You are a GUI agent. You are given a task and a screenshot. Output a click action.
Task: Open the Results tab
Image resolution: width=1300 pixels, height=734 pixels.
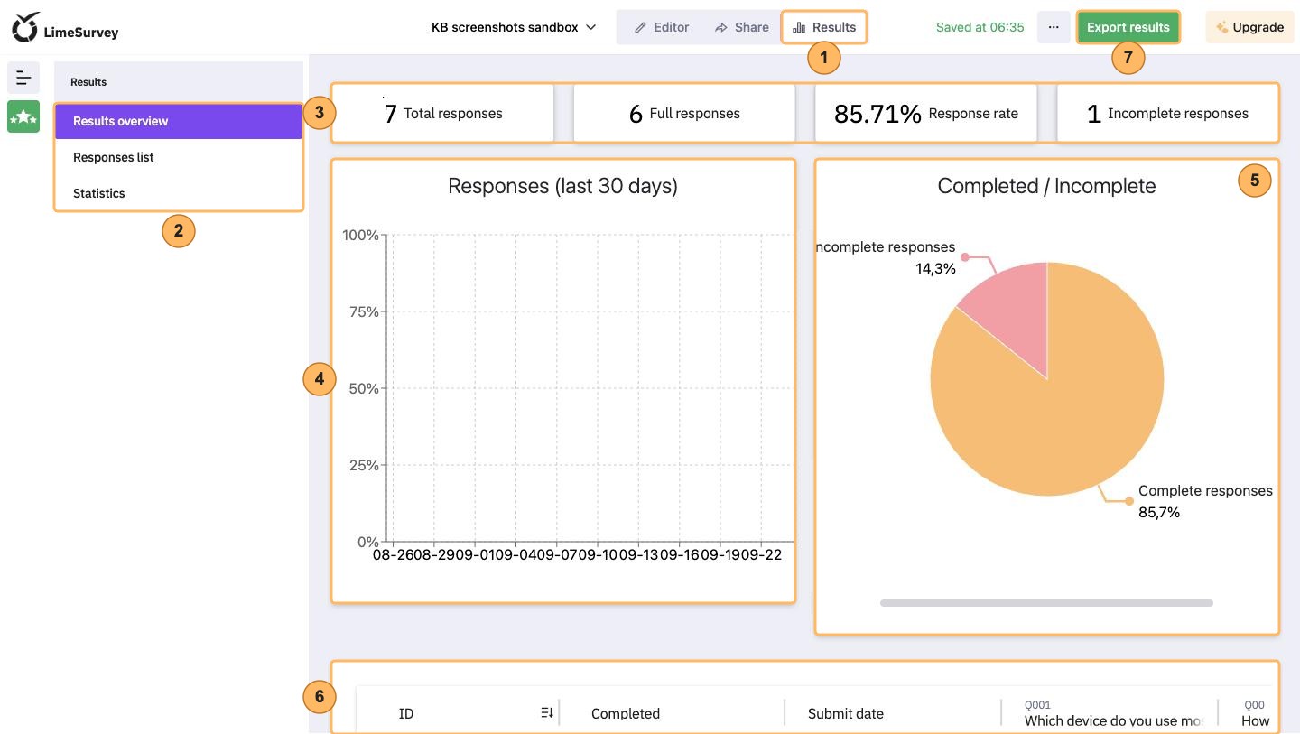pyautogui.click(x=824, y=27)
